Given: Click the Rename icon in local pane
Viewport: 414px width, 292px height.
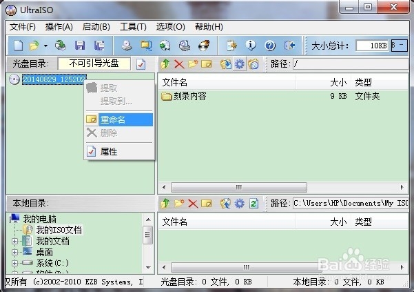Looking at the screenshot, I should (x=207, y=204).
